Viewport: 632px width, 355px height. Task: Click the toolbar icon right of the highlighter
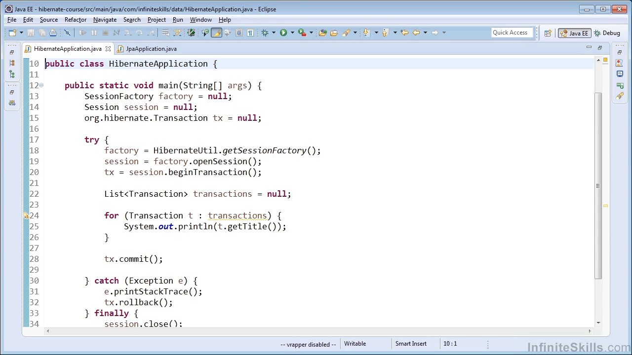tap(228, 33)
